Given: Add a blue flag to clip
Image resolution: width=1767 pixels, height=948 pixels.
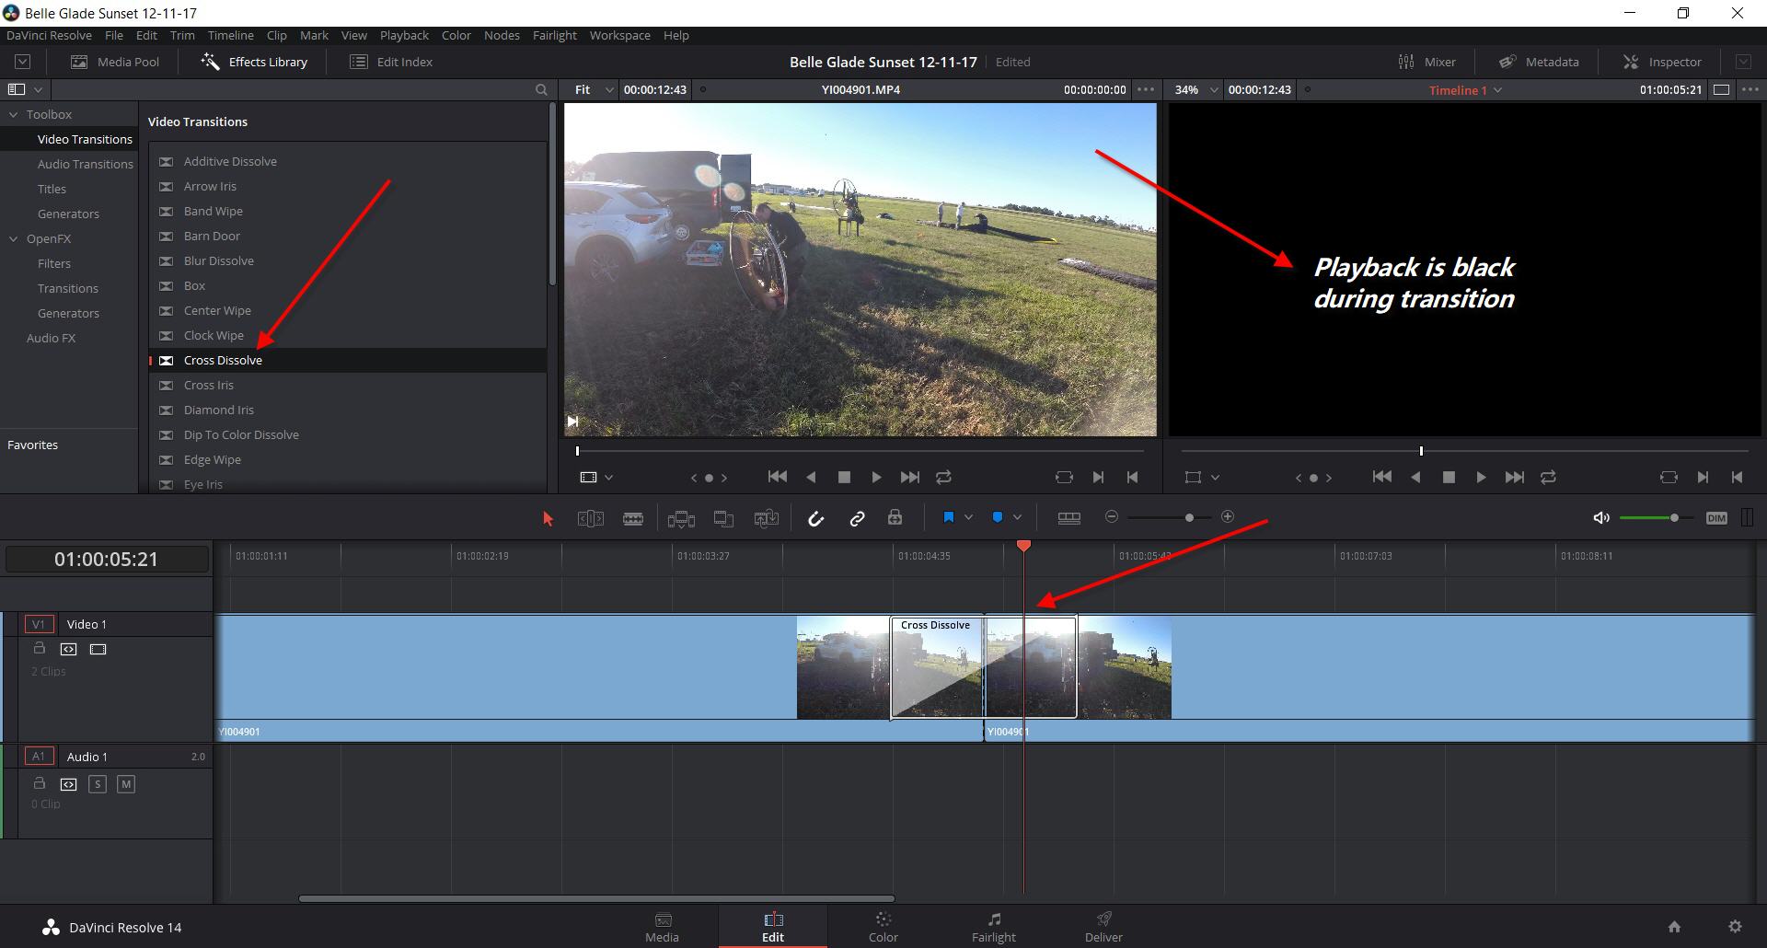Looking at the screenshot, I should click(948, 517).
